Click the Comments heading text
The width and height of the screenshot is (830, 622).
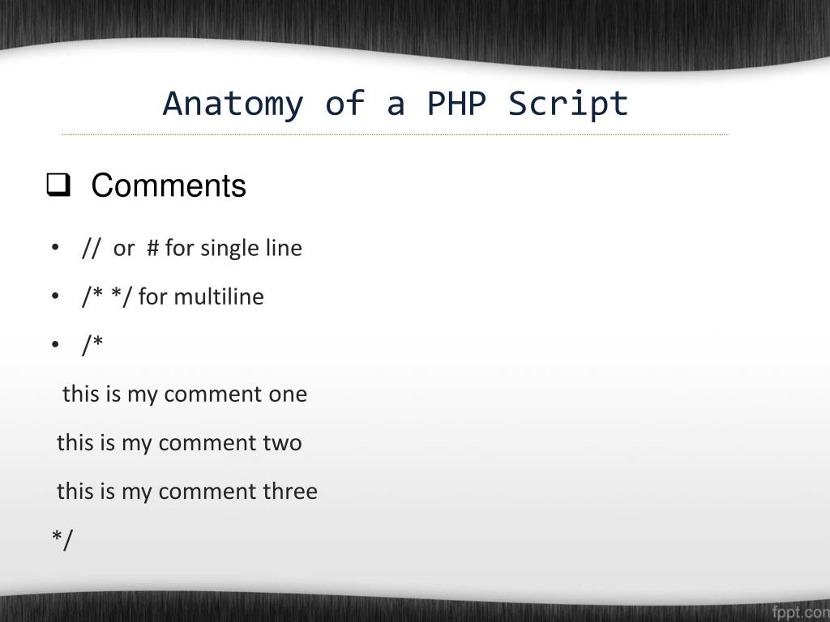pos(169,186)
